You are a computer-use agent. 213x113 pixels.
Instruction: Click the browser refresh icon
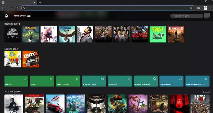coord(17,8)
